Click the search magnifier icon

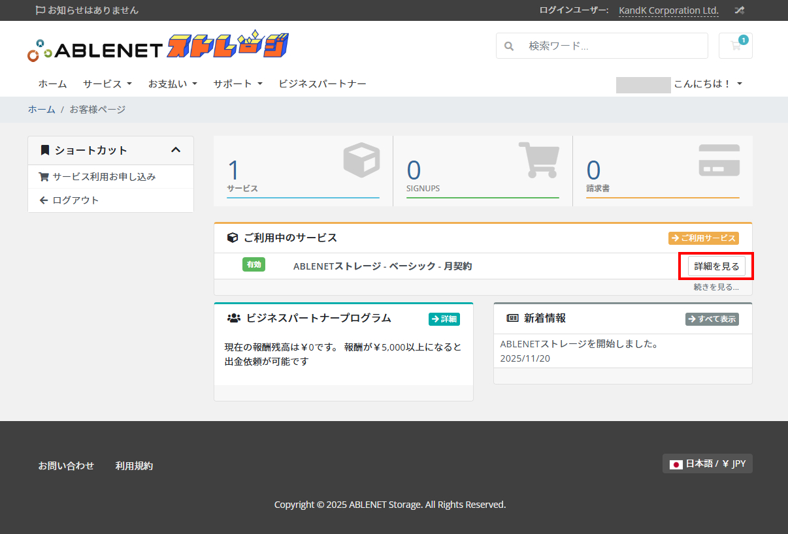[509, 46]
